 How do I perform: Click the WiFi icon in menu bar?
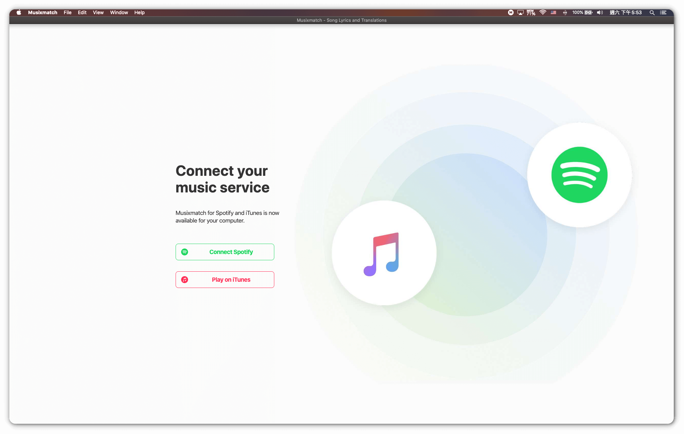(543, 12)
